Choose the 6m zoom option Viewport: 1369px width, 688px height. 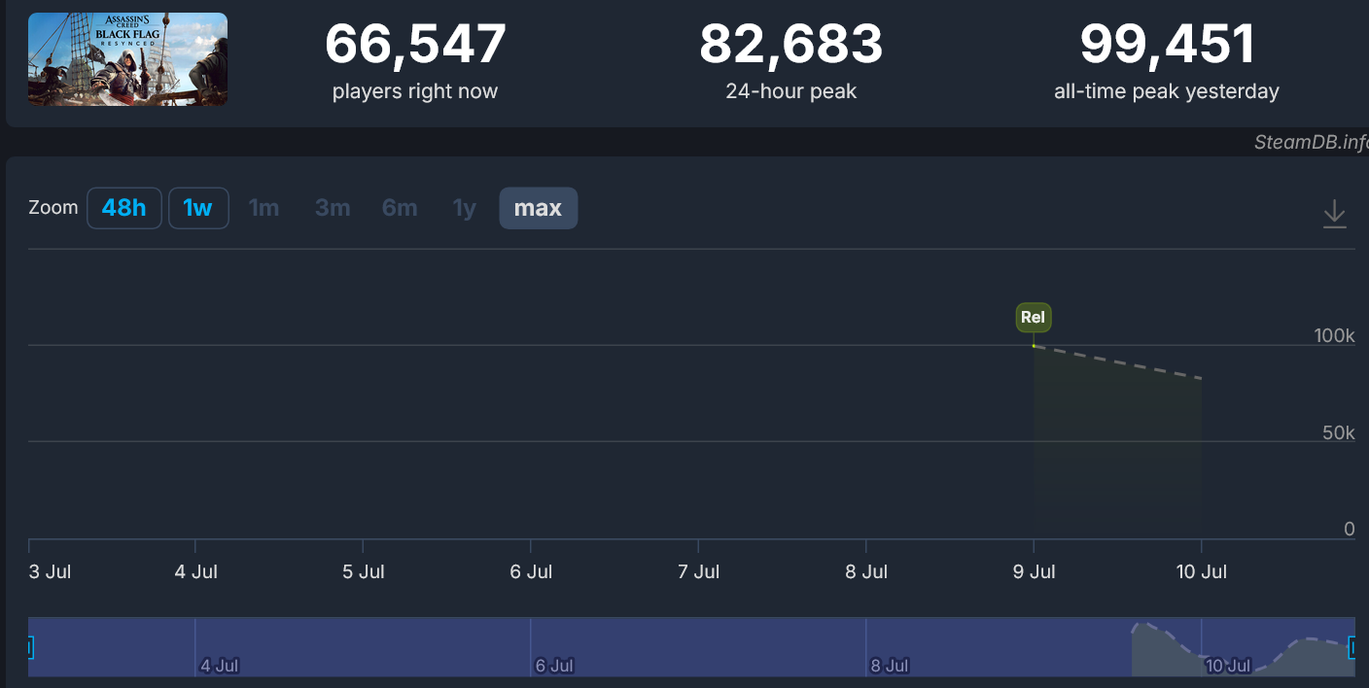[x=400, y=208]
